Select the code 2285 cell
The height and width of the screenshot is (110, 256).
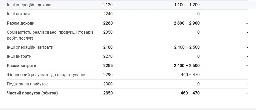coord(108,65)
